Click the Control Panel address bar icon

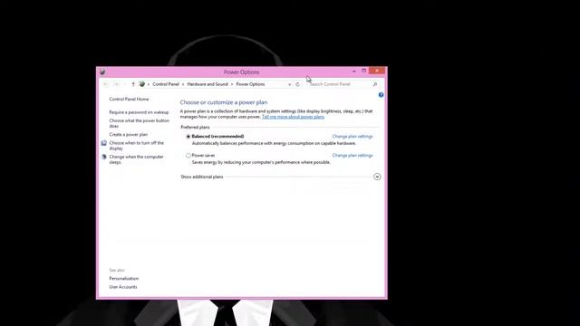pos(141,84)
